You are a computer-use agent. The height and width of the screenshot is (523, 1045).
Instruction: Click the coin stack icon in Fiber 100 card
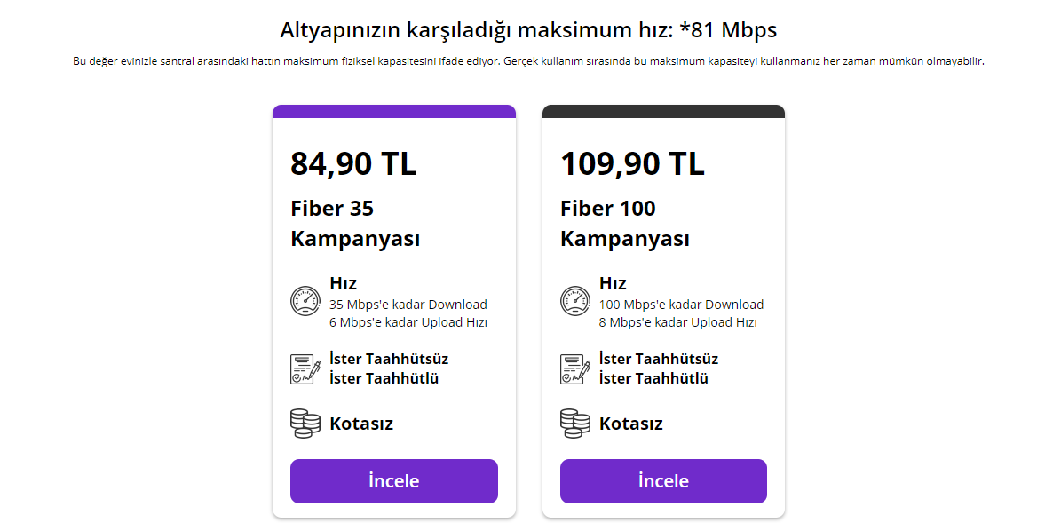[x=574, y=423]
